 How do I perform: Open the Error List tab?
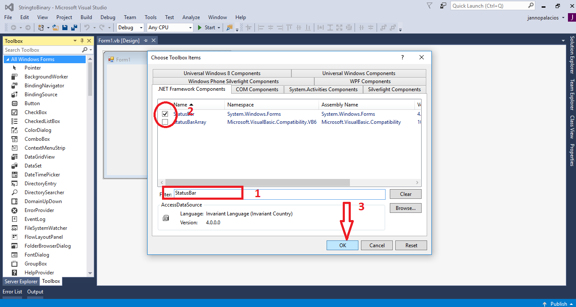(12, 292)
